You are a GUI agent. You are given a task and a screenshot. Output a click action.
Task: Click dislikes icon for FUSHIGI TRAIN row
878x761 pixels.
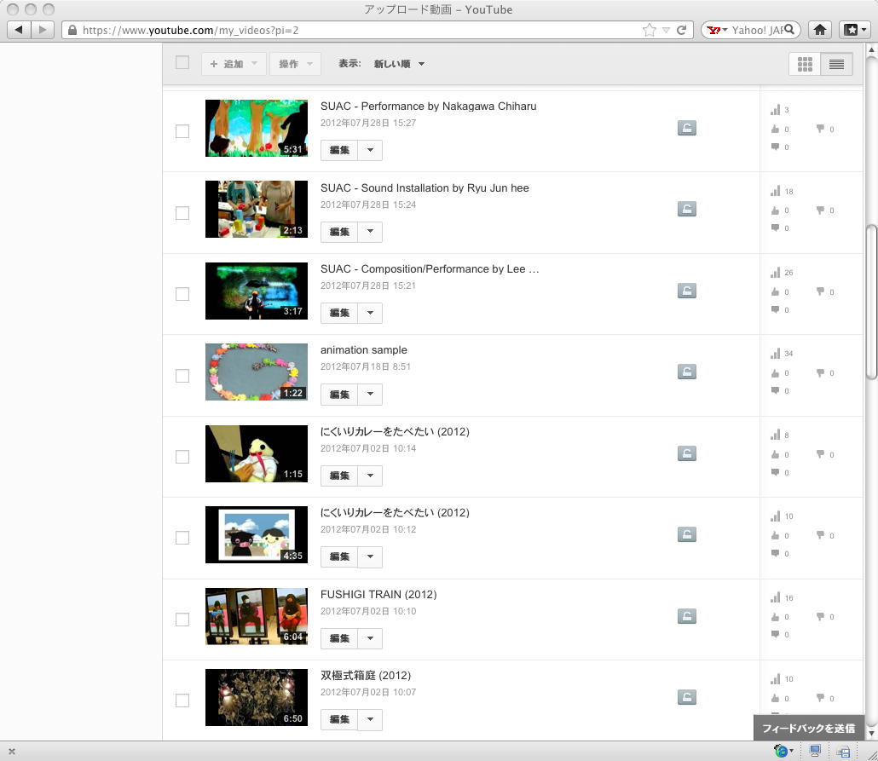[820, 616]
